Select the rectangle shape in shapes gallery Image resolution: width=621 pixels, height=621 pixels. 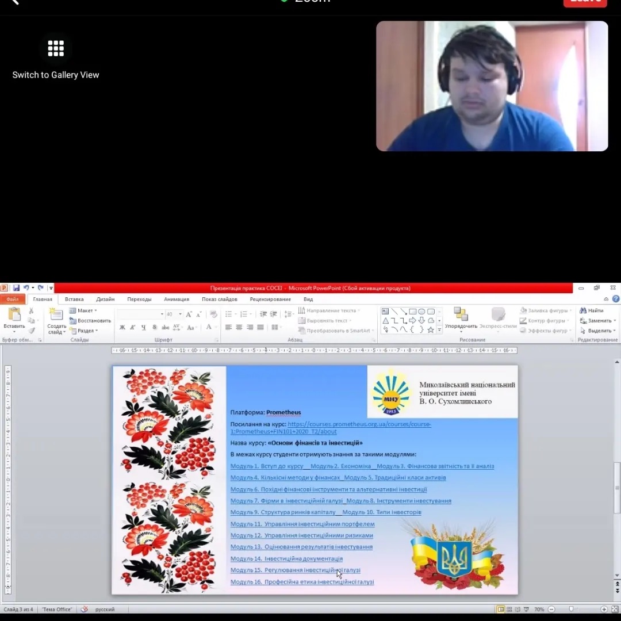[x=412, y=312]
